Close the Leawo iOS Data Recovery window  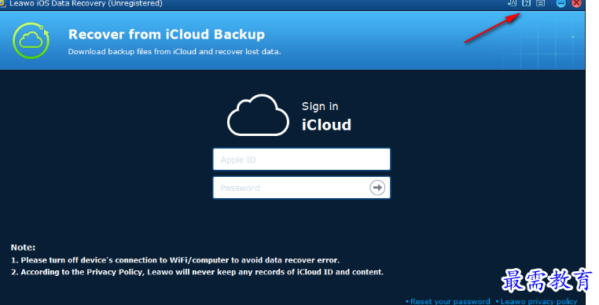[x=576, y=3]
